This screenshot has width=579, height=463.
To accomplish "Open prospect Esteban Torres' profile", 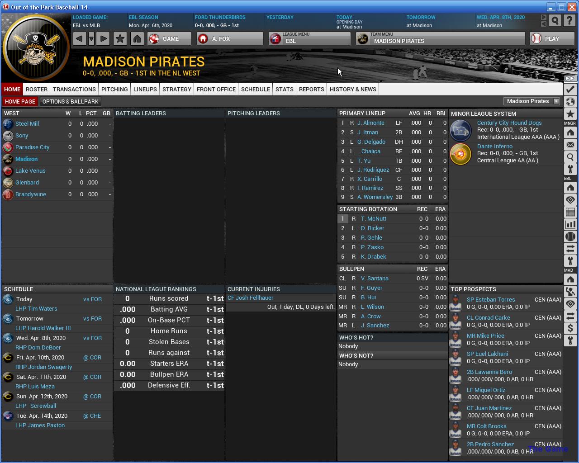I will point(491,300).
